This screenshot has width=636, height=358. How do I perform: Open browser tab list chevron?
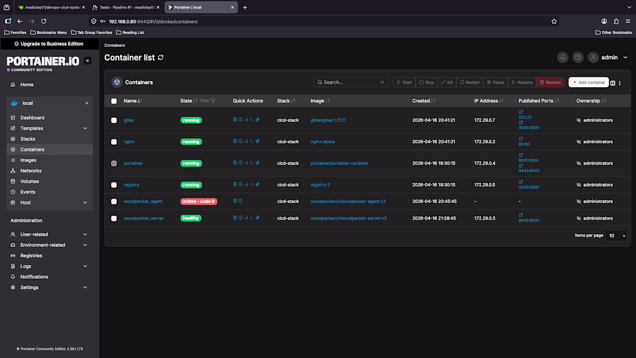[629, 8]
